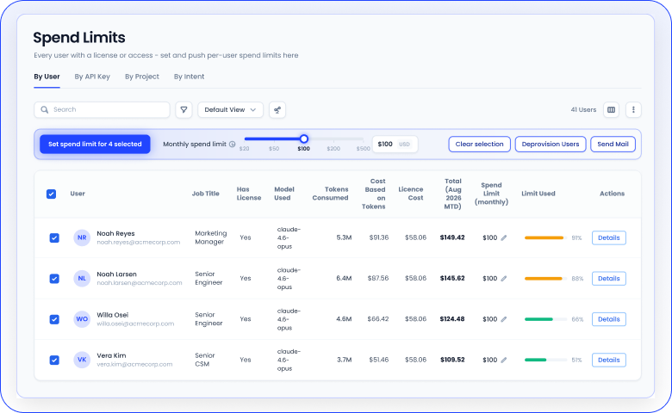The width and height of the screenshot is (672, 413).
Task: Click the User column header
Action: pyautogui.click(x=78, y=194)
